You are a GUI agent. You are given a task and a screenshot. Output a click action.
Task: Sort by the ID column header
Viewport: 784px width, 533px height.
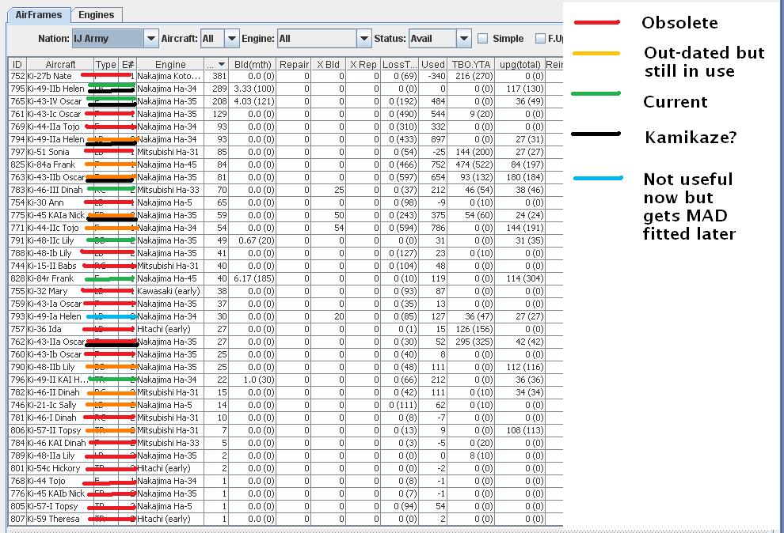click(17, 64)
